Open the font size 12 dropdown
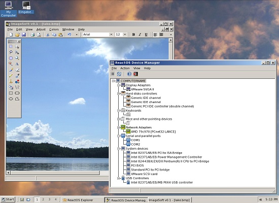Image resolution: width=279 pixels, height=203 pixels. (x=125, y=35)
